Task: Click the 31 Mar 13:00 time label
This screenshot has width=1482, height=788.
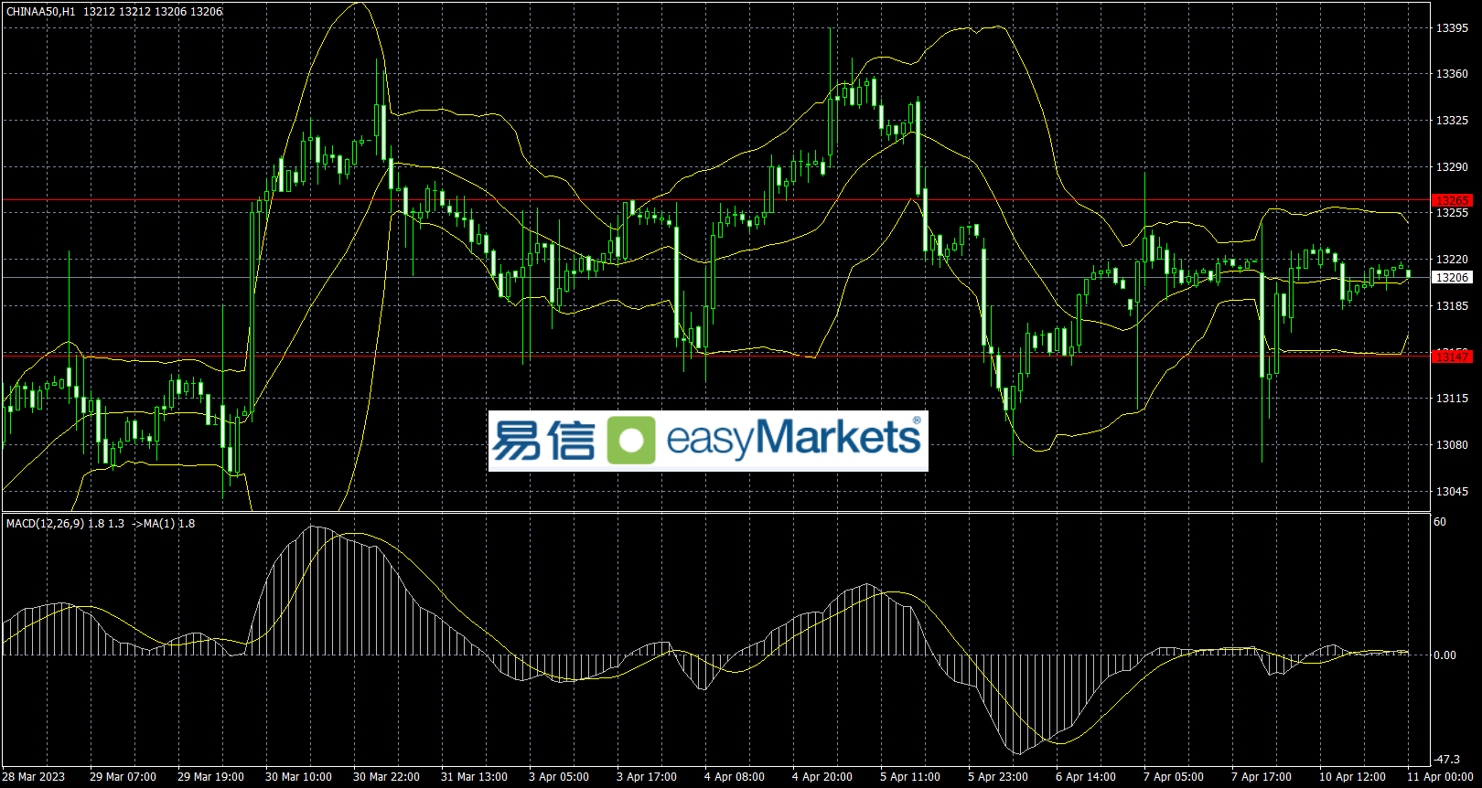Action: [x=474, y=777]
